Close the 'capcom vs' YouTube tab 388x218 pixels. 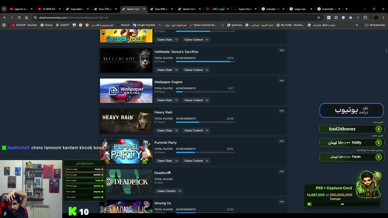pyautogui.click(x=32, y=9)
